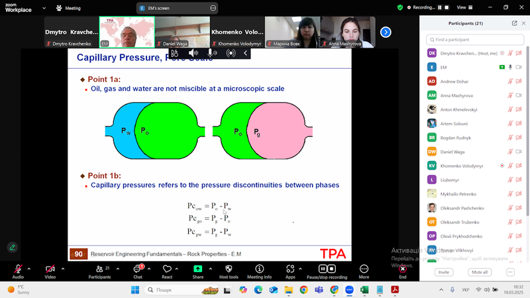530x298 pixels.
Task: Click the green Share screen button
Action: pos(197,272)
